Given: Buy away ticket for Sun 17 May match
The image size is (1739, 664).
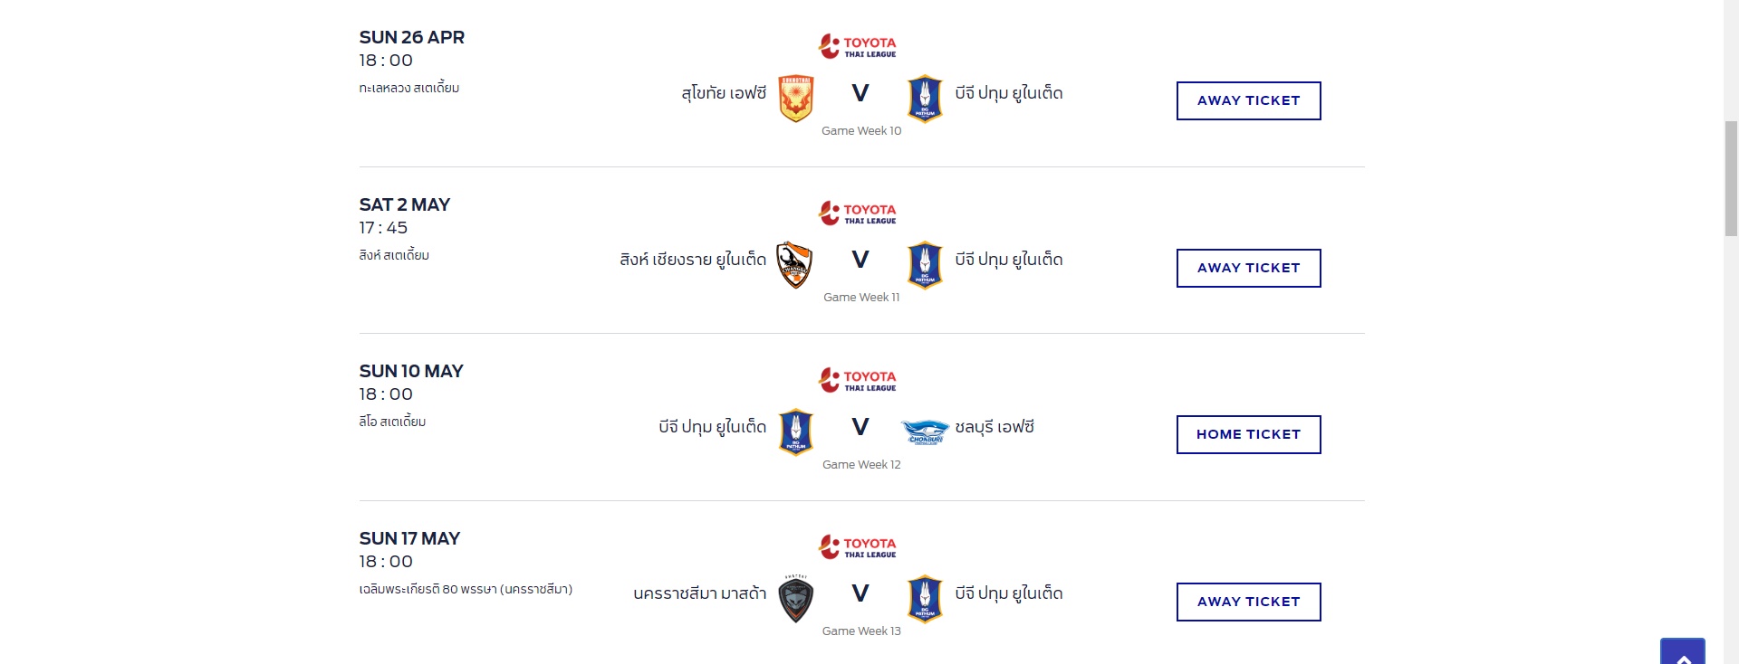Looking at the screenshot, I should (x=1248, y=602).
